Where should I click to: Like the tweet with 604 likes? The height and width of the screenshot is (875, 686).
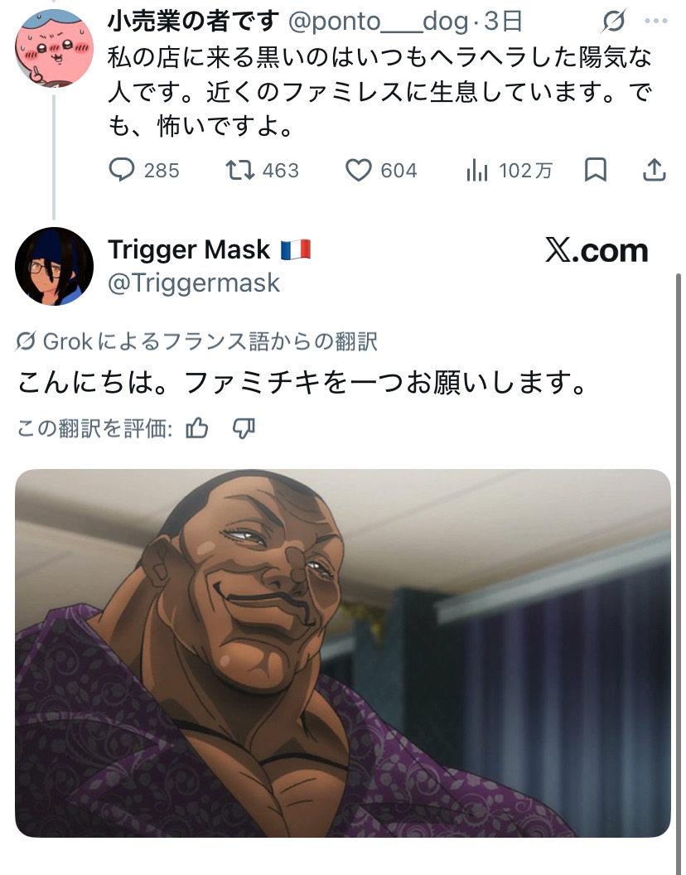[359, 170]
